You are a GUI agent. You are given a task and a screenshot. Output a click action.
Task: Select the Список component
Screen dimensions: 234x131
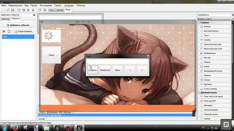pos(215,80)
